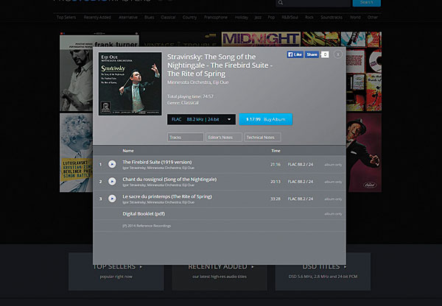This screenshot has width=442, height=306.
Task: Click the Facebook Like button
Action: coord(295,54)
